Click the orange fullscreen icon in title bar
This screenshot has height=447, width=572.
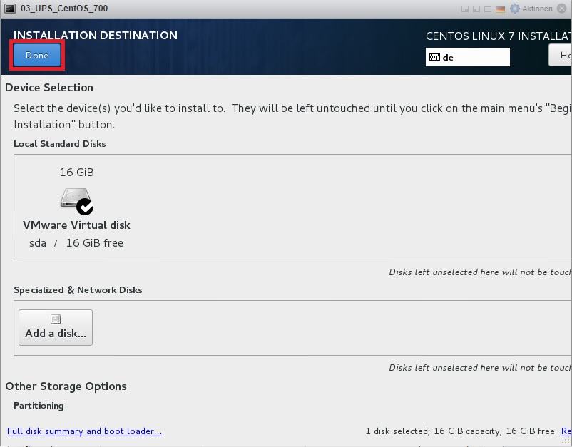coord(500,9)
